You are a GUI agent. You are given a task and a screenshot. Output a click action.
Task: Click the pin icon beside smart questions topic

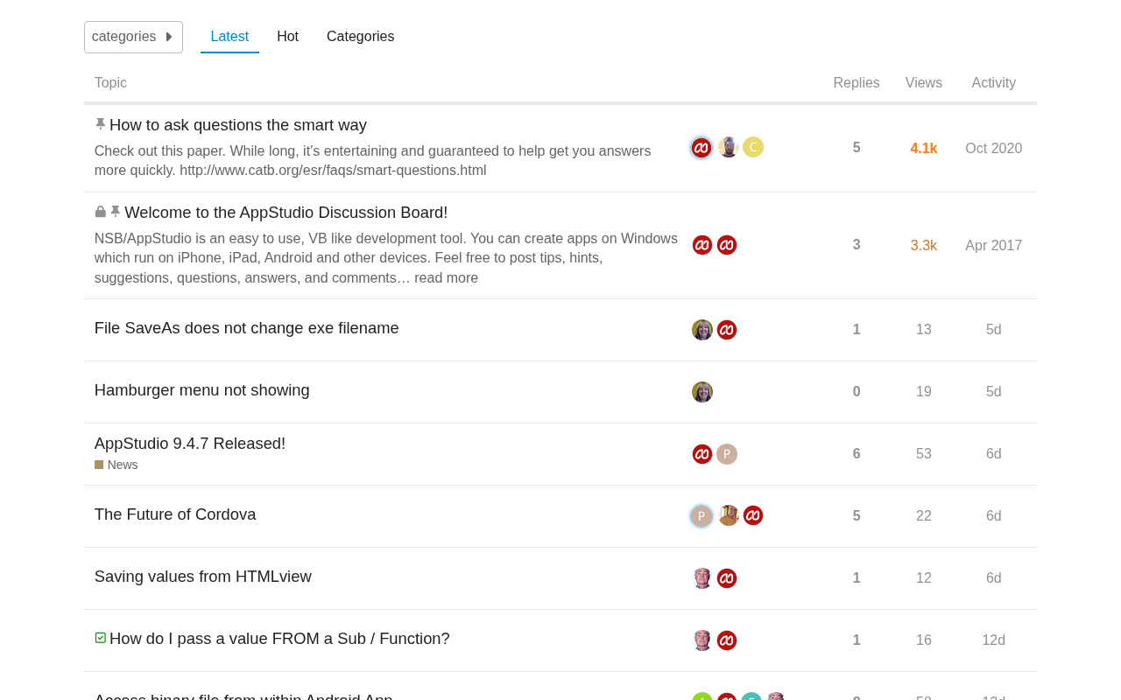tap(100, 124)
